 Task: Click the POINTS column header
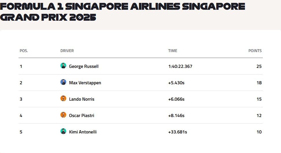[255, 51]
